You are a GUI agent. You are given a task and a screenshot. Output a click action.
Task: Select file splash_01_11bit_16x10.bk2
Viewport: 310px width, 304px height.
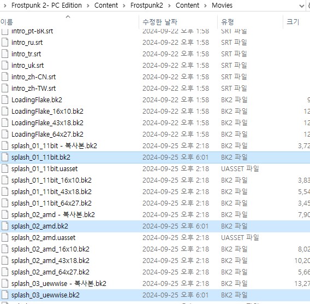tap(51, 180)
